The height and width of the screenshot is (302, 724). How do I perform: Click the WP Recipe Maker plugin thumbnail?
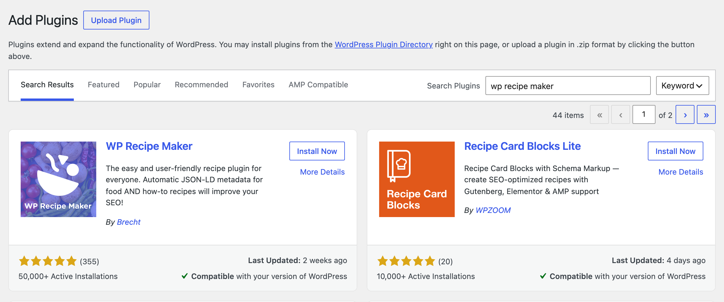coord(58,179)
